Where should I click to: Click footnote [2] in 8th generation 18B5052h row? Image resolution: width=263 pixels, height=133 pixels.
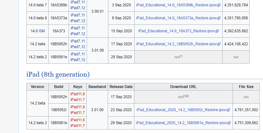click(x=187, y=96)
